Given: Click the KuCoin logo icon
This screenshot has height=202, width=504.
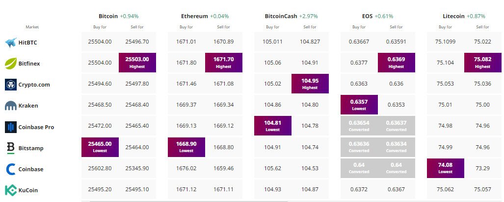Looking at the screenshot, I should (11, 190).
